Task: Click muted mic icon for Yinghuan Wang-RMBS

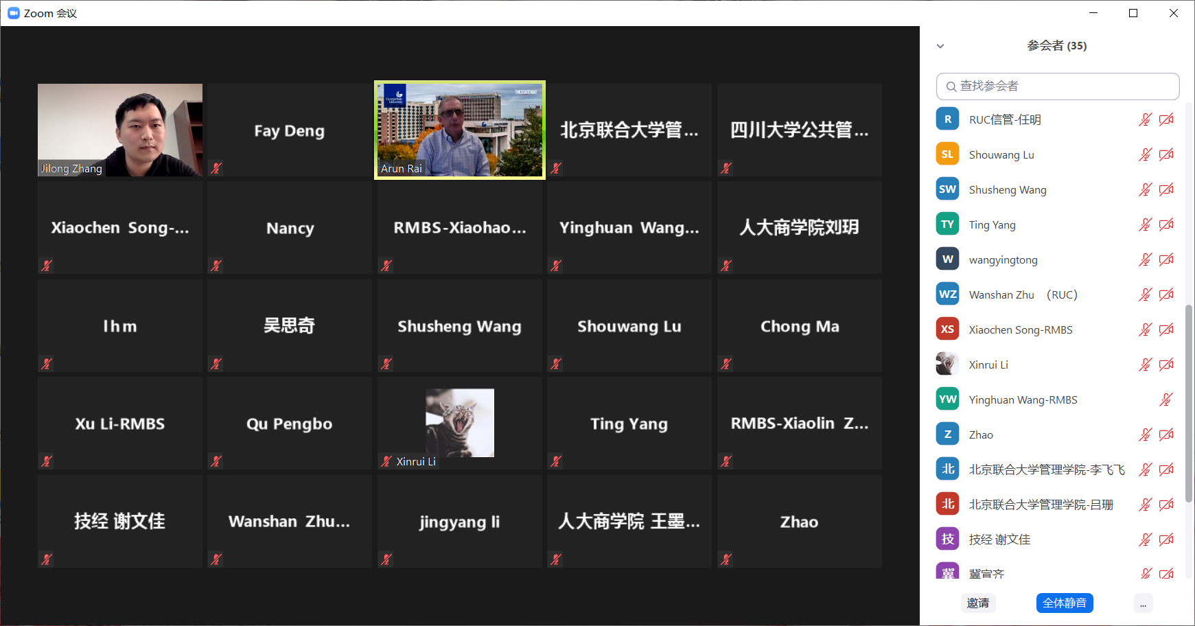Action: (x=1165, y=400)
